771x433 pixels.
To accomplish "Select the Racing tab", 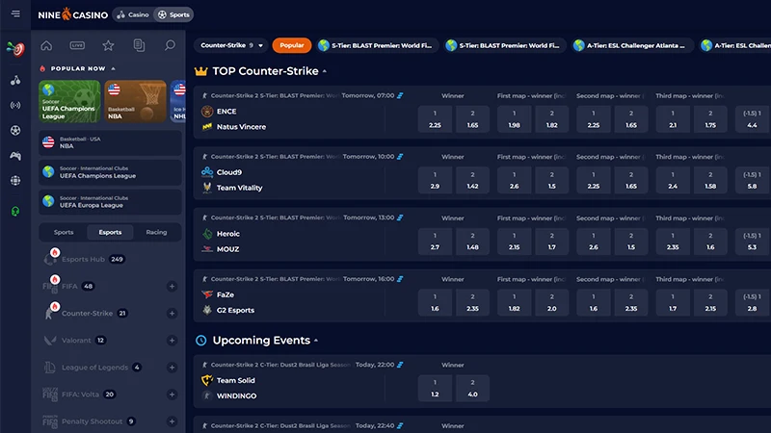I will [156, 232].
